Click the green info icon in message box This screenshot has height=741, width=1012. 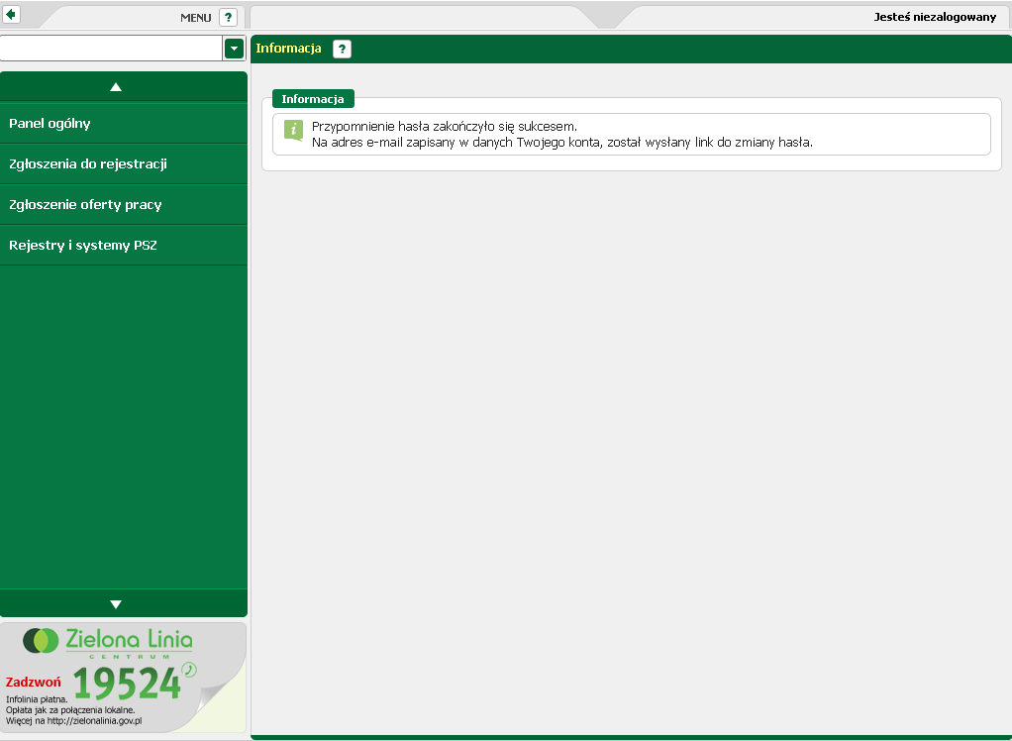[x=294, y=131]
